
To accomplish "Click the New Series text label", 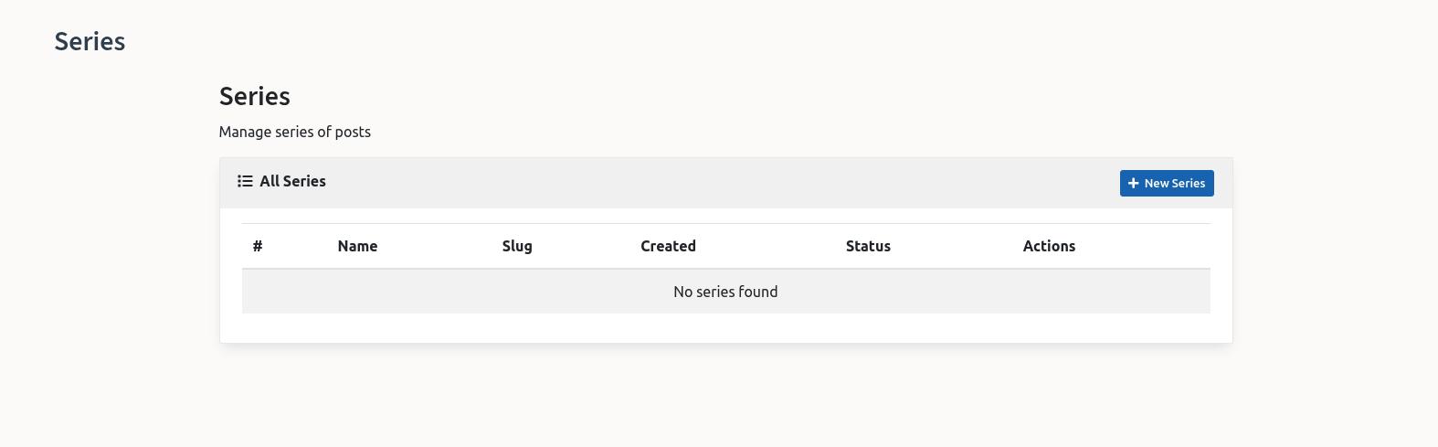I will [1175, 183].
